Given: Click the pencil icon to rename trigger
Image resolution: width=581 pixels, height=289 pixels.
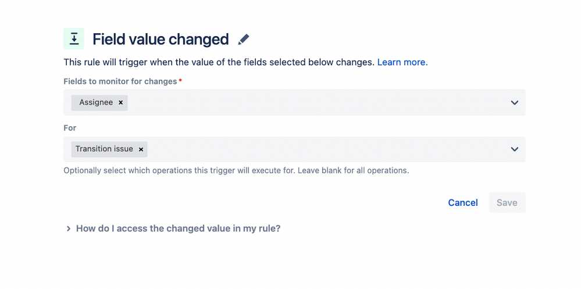Looking at the screenshot, I should (244, 40).
